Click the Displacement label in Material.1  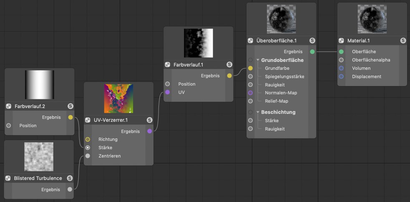pos(367,76)
